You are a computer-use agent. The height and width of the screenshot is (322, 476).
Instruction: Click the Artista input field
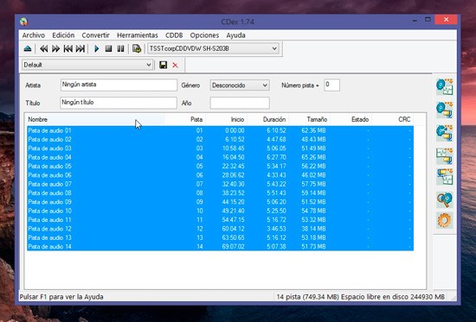point(119,85)
